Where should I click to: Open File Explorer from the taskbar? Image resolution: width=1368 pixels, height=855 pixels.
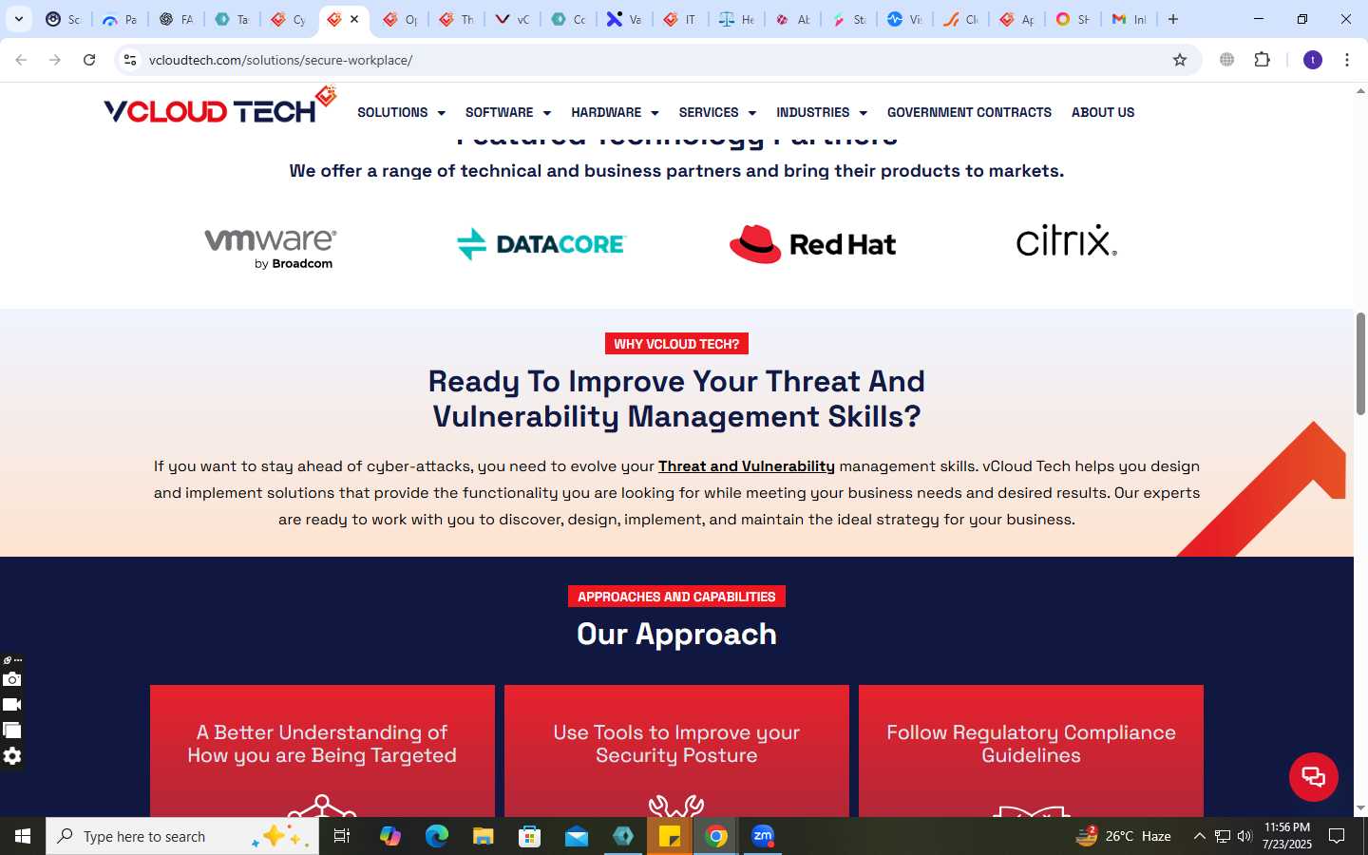pyautogui.click(x=484, y=836)
